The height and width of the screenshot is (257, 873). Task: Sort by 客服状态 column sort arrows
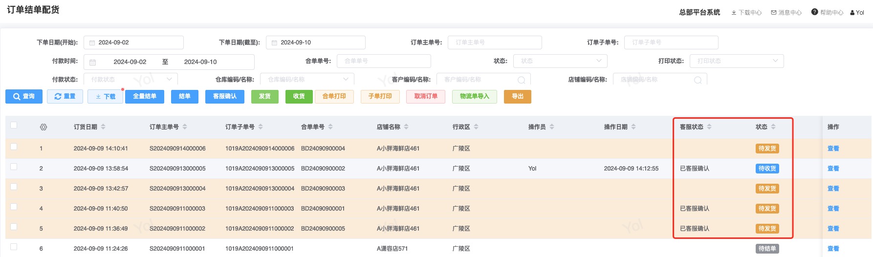click(x=709, y=127)
